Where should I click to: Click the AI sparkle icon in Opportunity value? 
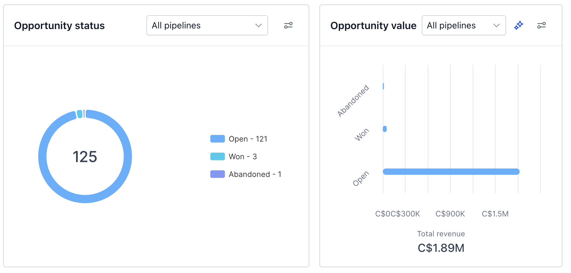pos(519,25)
